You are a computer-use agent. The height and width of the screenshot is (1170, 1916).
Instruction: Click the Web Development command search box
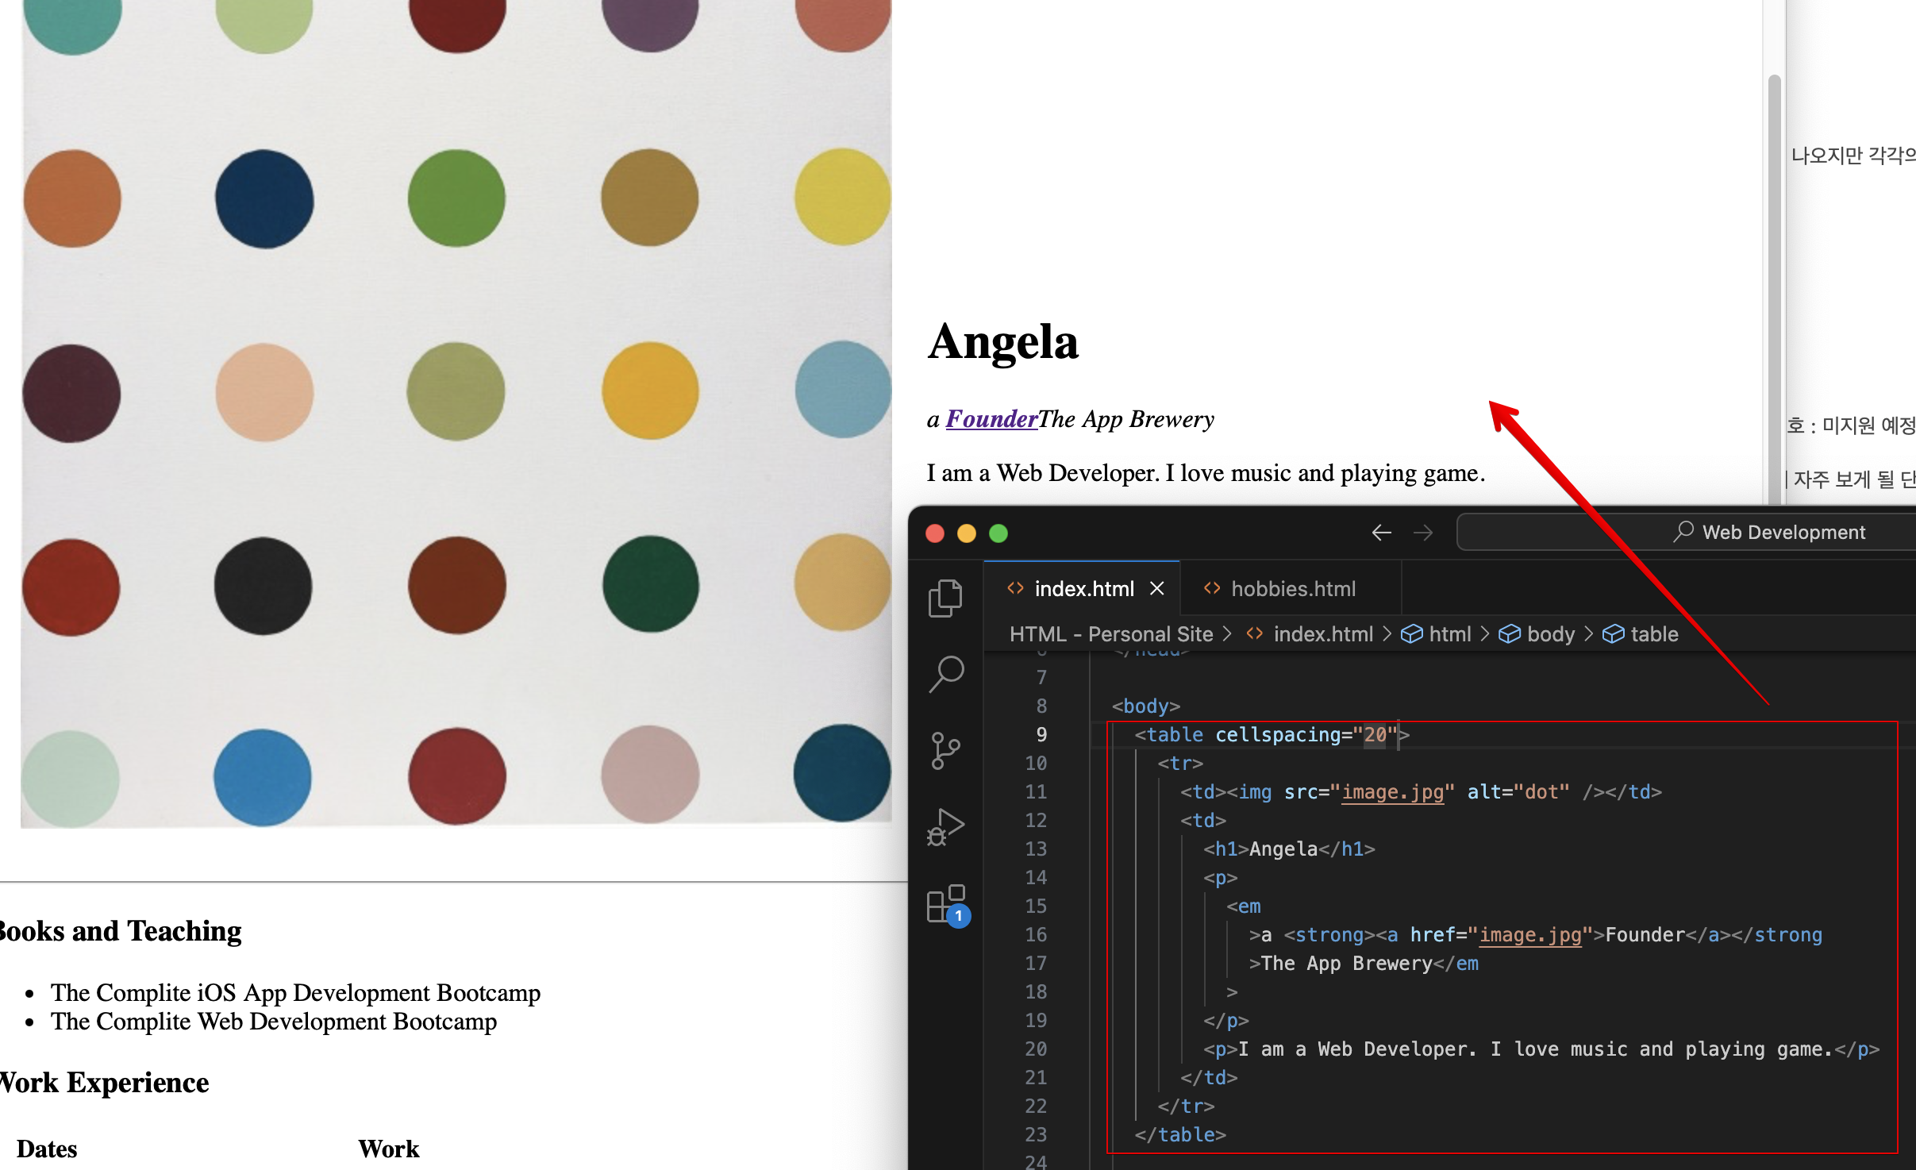1687,532
